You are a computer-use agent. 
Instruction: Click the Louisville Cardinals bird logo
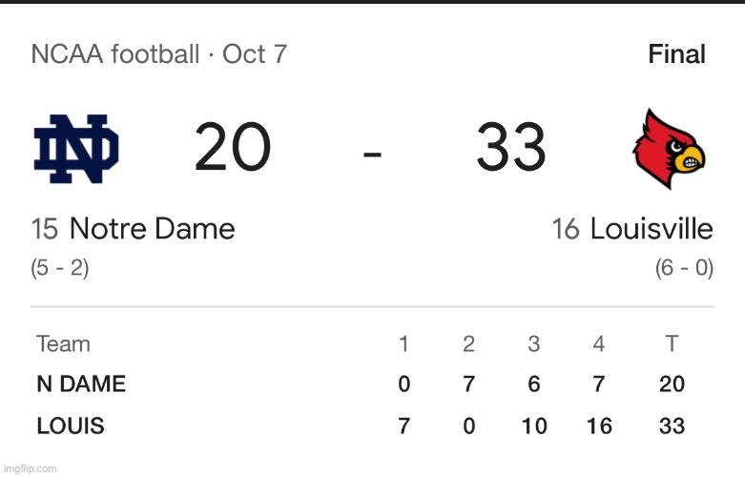[668, 149]
